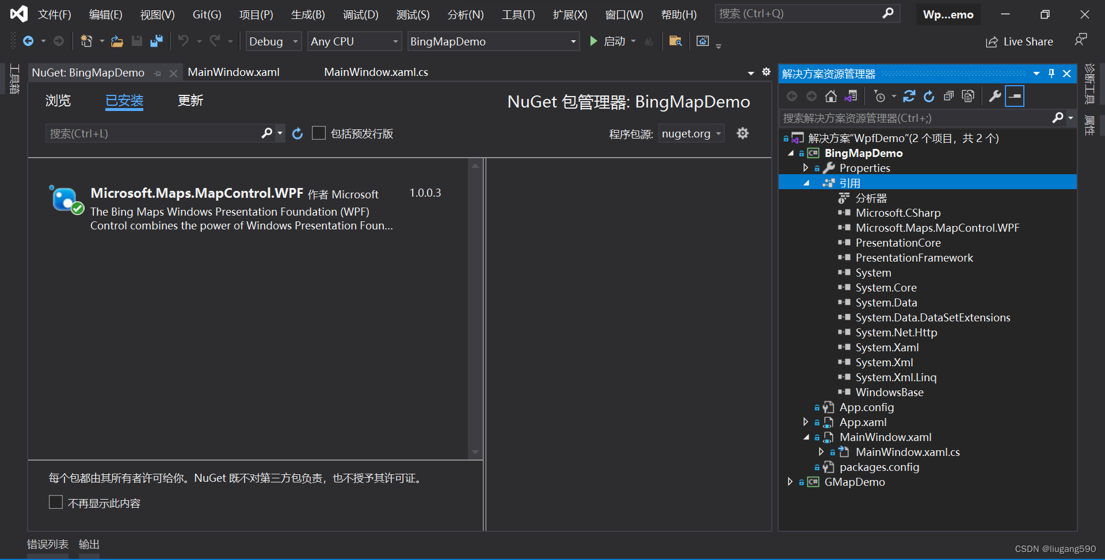Open the Any CPU platform dropdown
Screen dimensions: 1105x560
[355, 41]
